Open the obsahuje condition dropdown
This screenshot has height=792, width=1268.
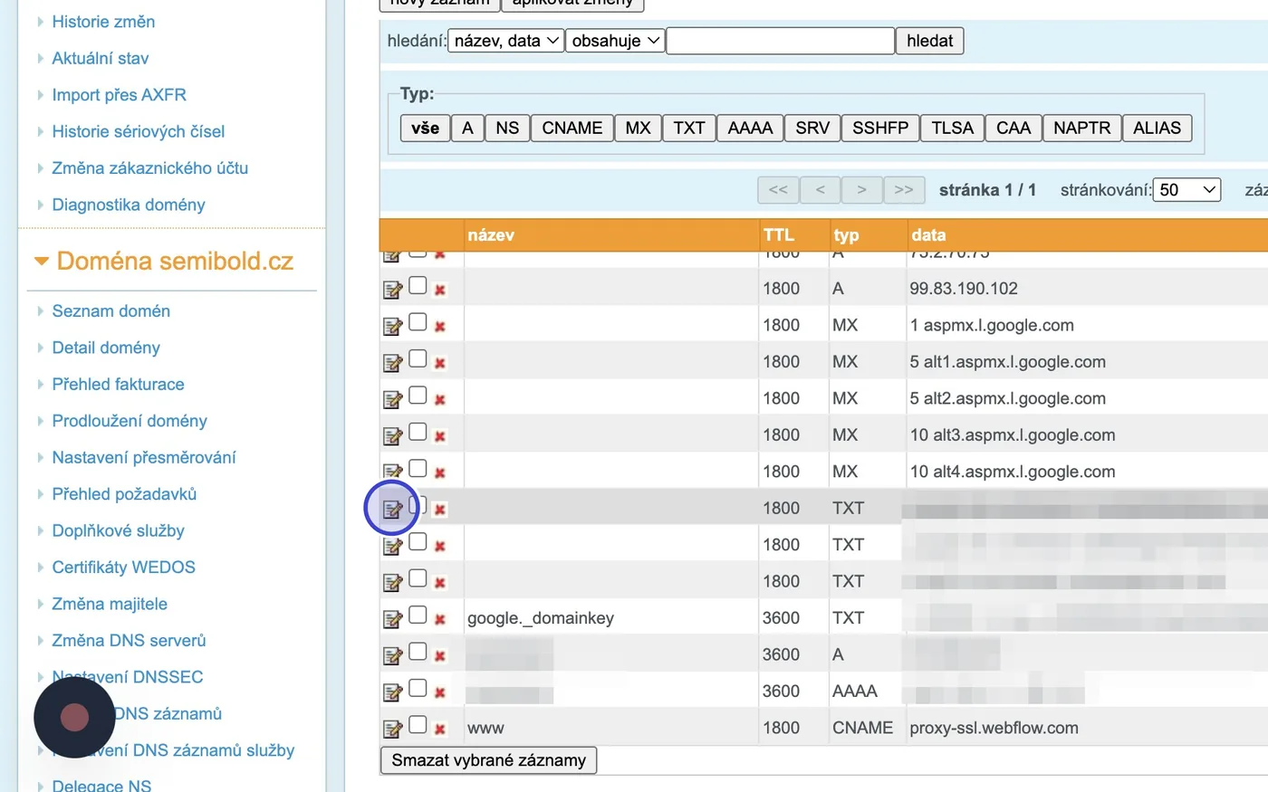click(615, 41)
